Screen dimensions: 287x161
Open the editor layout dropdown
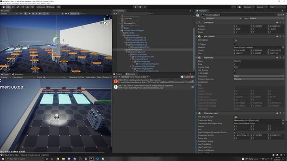coord(277,7)
